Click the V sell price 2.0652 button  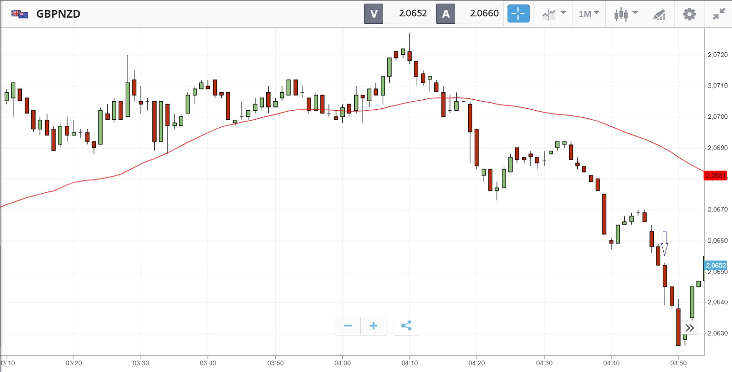(397, 14)
